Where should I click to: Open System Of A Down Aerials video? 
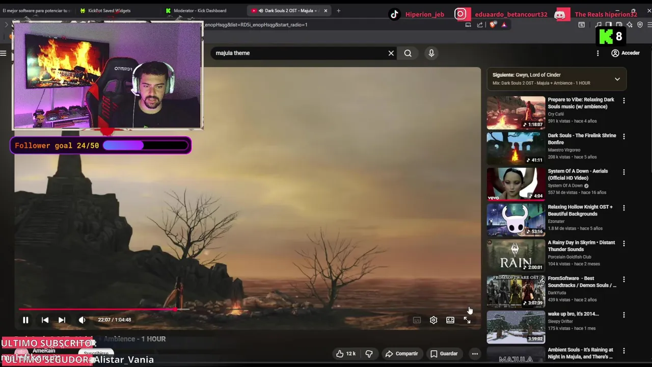click(x=515, y=184)
